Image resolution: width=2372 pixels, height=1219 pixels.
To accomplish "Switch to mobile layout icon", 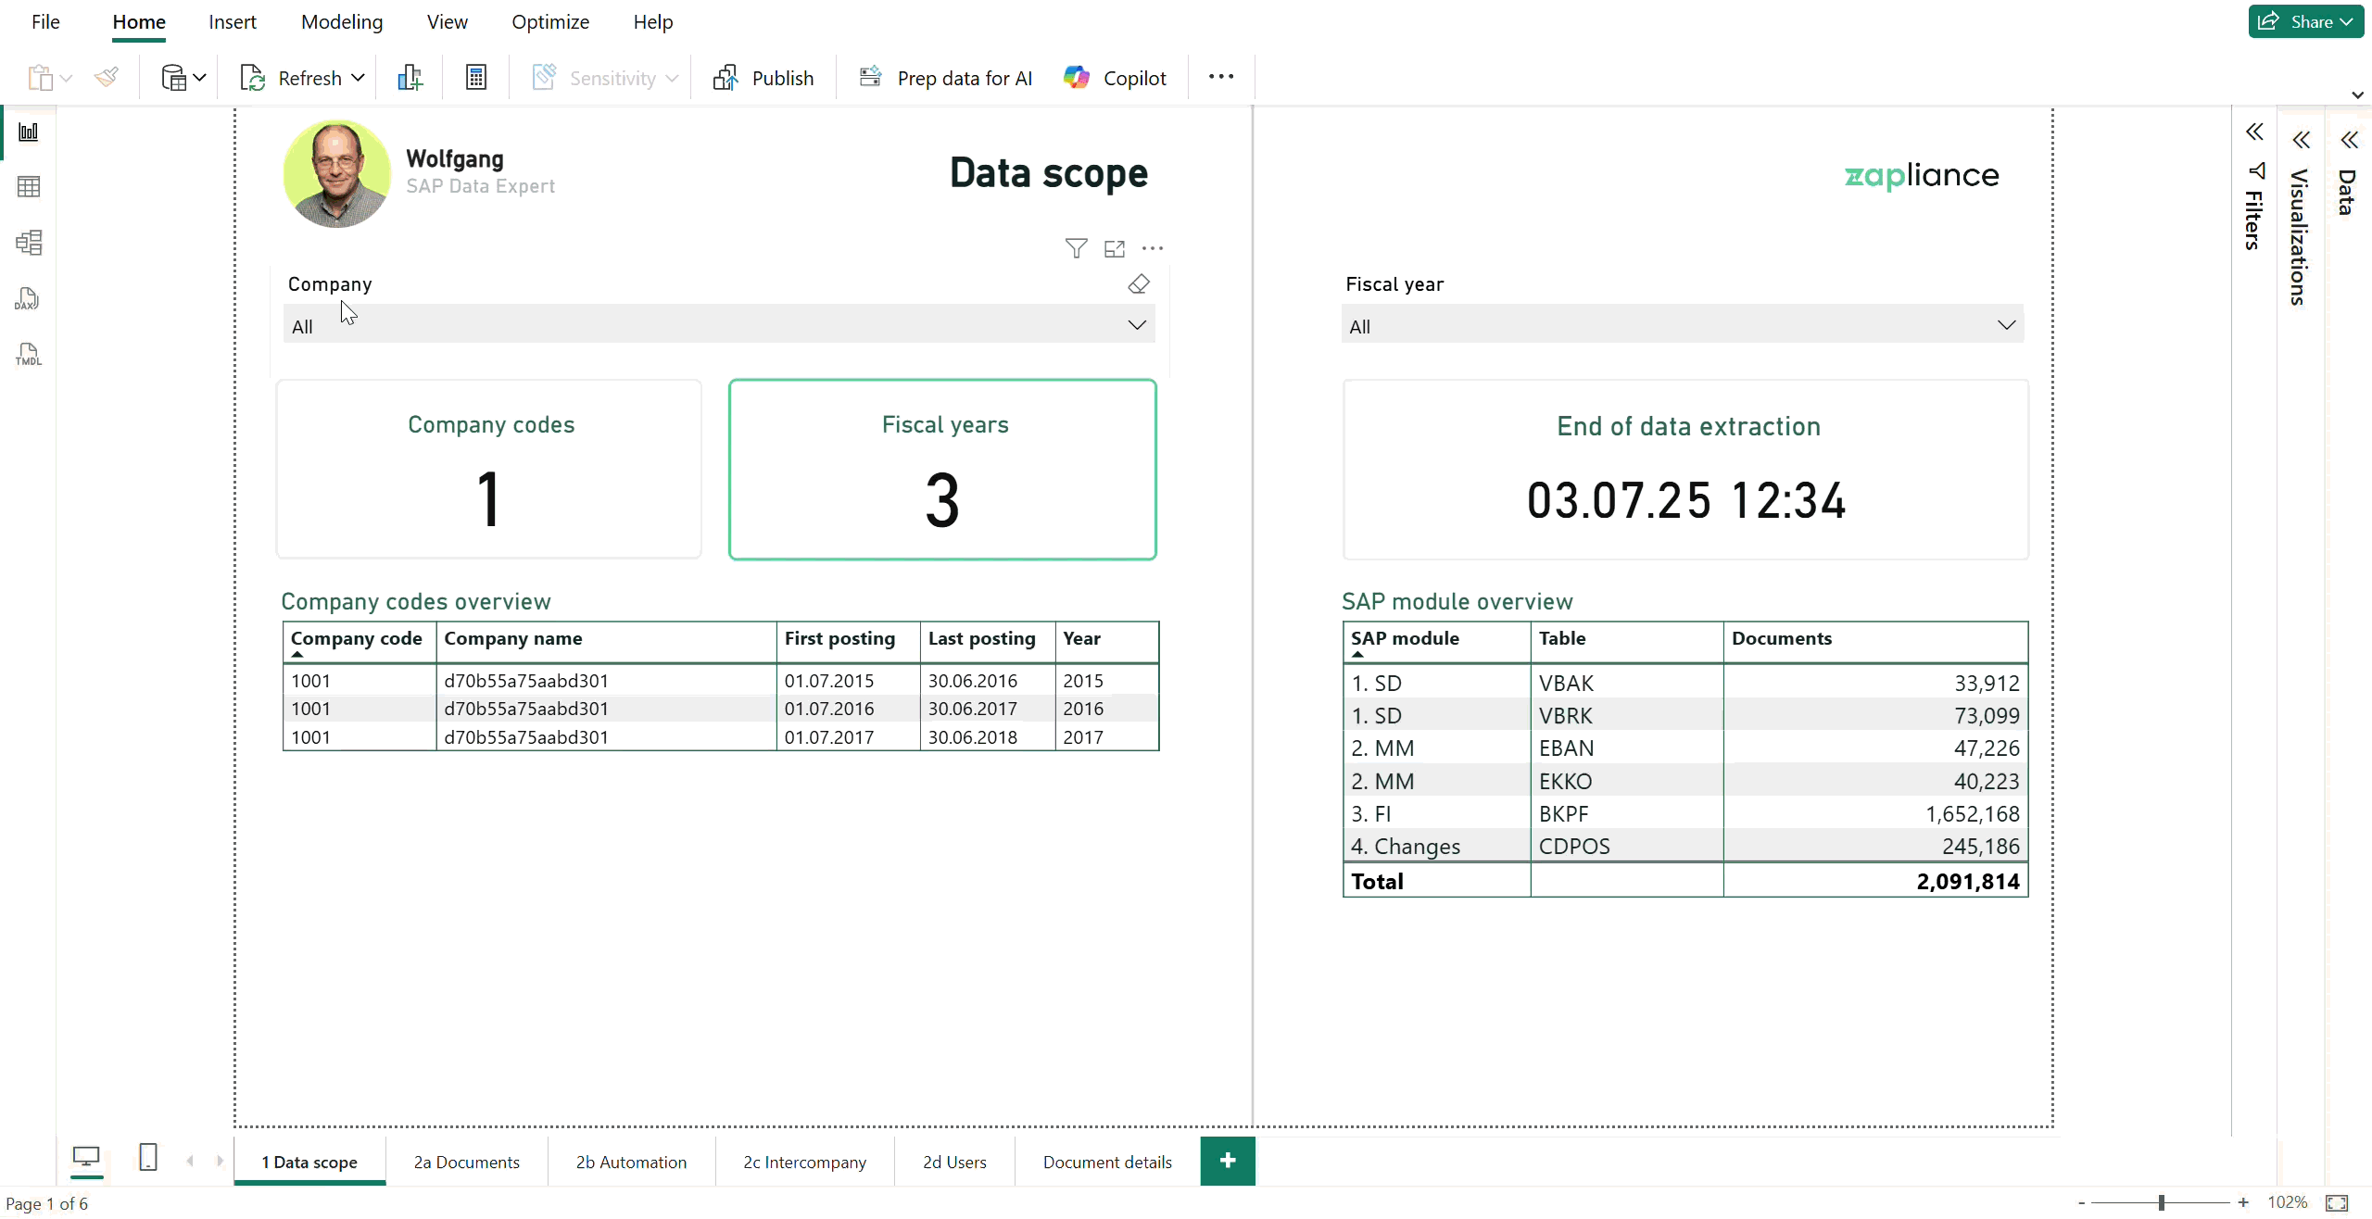I will pos(148,1157).
